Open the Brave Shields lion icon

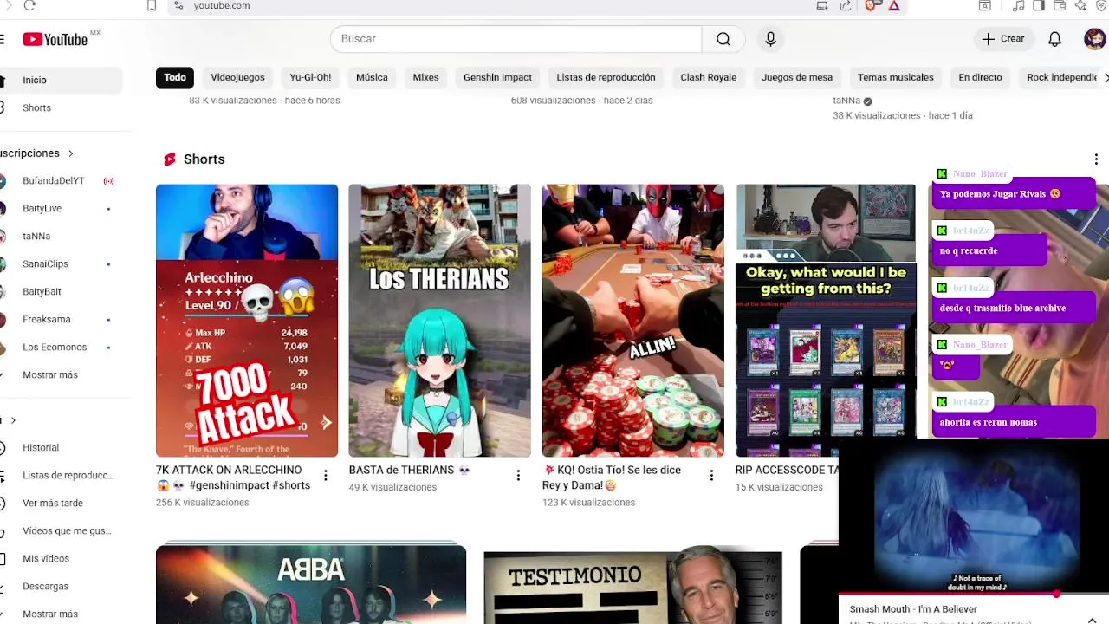pyautogui.click(x=871, y=5)
